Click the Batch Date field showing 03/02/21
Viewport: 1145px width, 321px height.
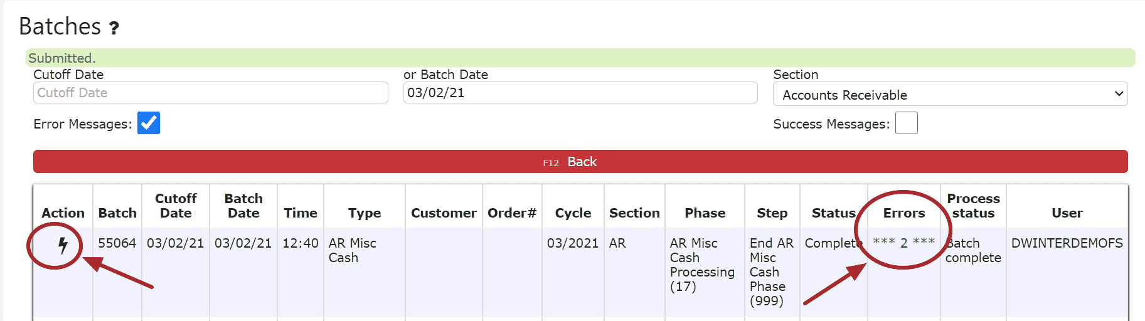(580, 93)
